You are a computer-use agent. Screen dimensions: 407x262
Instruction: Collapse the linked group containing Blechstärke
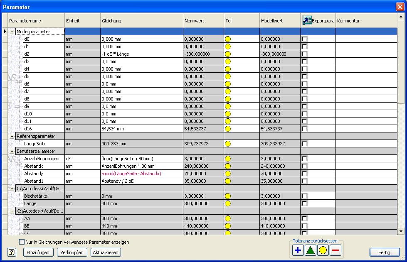12,189
